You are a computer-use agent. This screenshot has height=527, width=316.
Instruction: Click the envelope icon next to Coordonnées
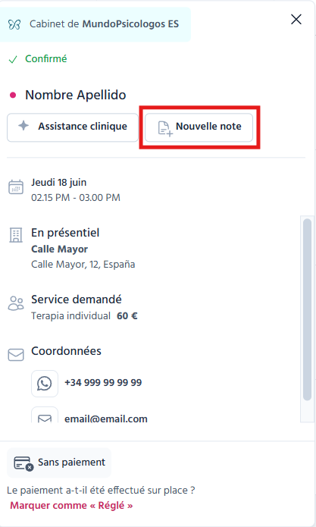(x=16, y=355)
